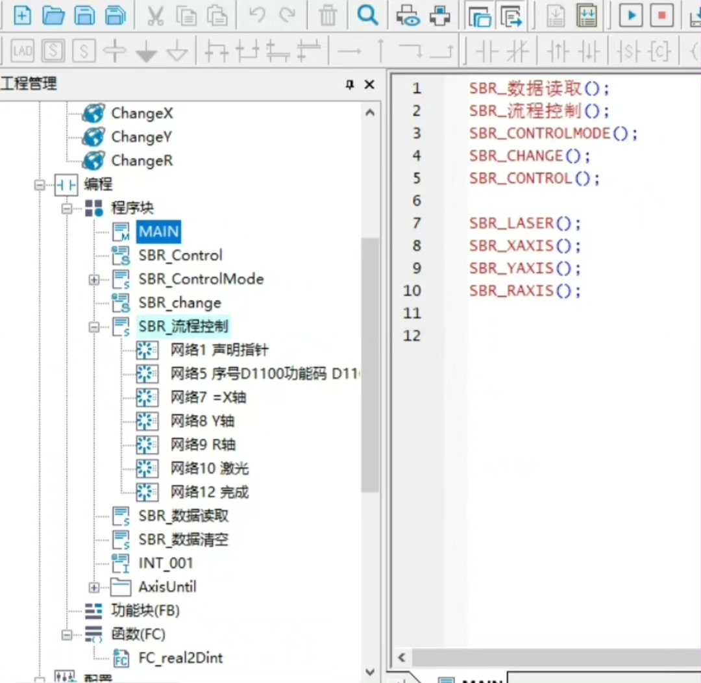Collapse the 程序块 tree node
This screenshot has height=683, width=701.
(x=67, y=208)
